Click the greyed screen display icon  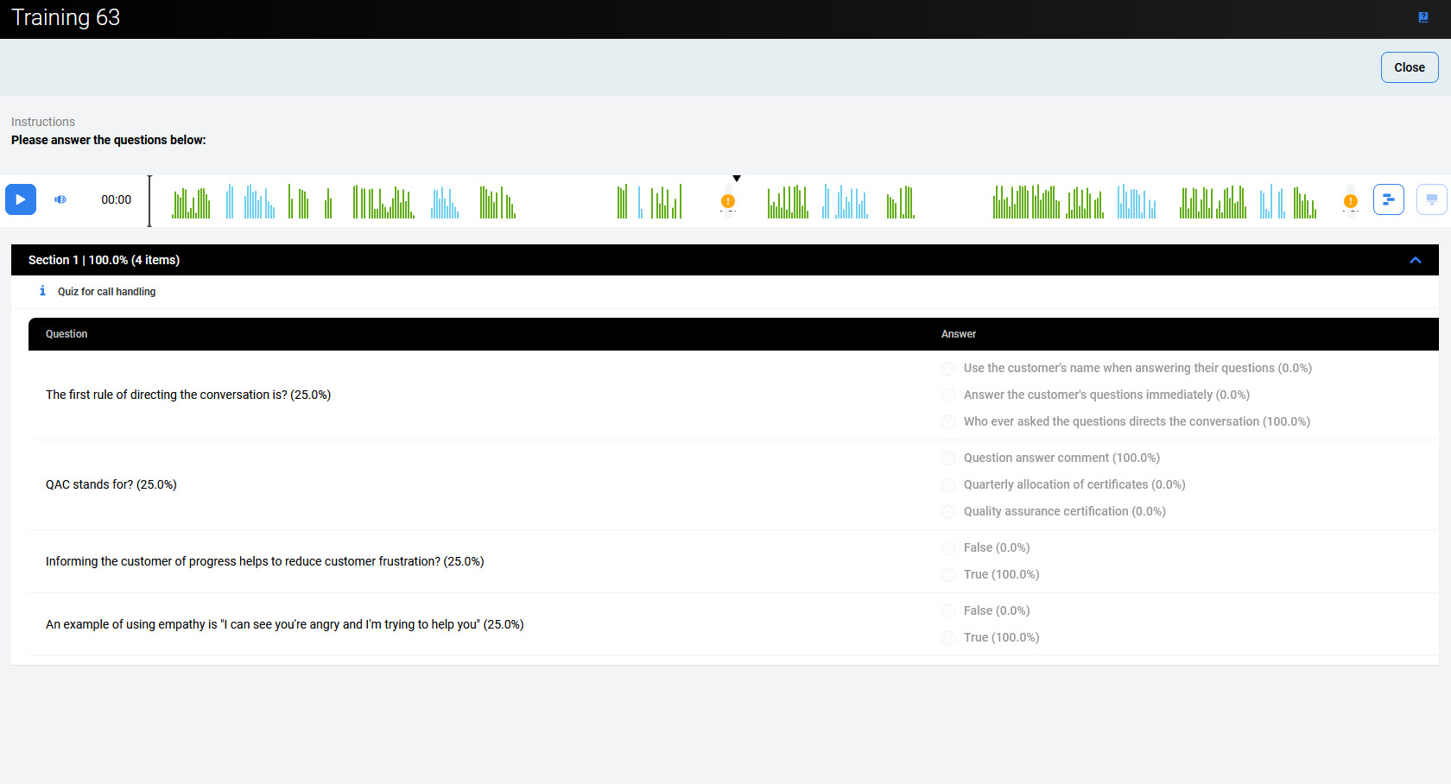coord(1431,199)
